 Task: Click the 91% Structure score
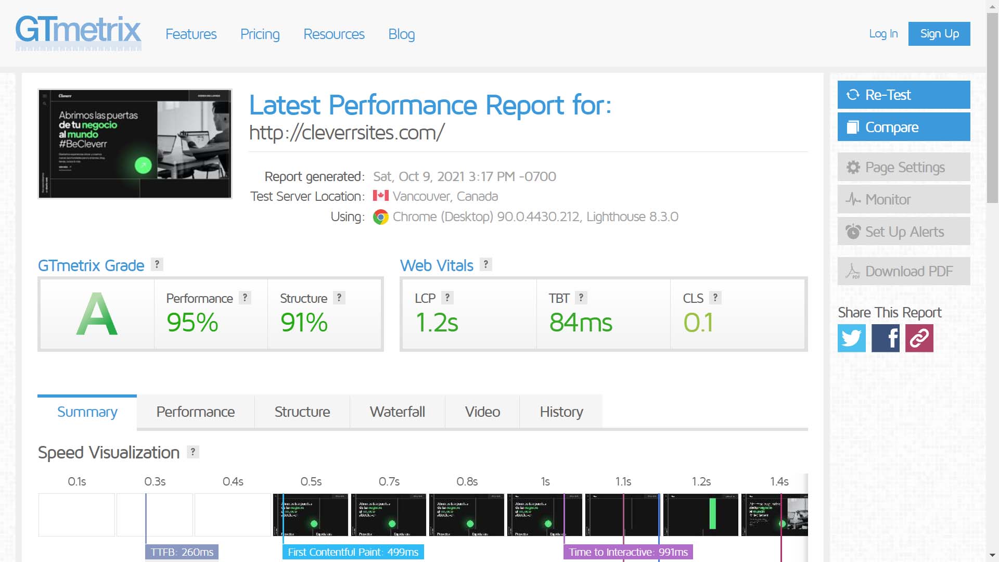(304, 322)
